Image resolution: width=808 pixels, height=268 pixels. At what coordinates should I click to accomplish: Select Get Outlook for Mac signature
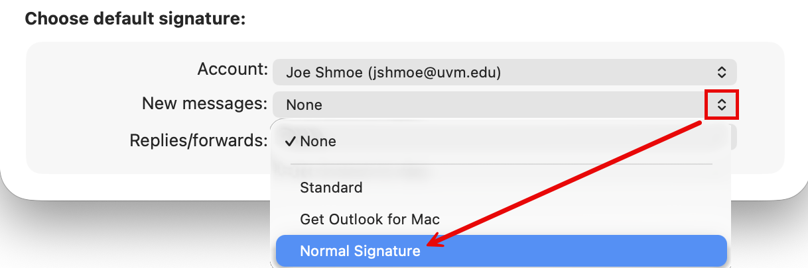370,218
